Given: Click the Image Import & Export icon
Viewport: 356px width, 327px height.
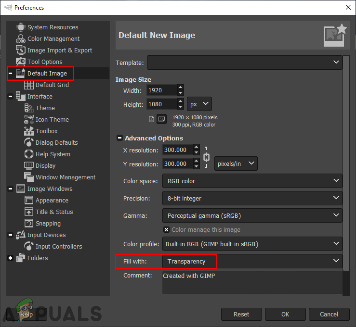Looking at the screenshot, I should 21,50.
